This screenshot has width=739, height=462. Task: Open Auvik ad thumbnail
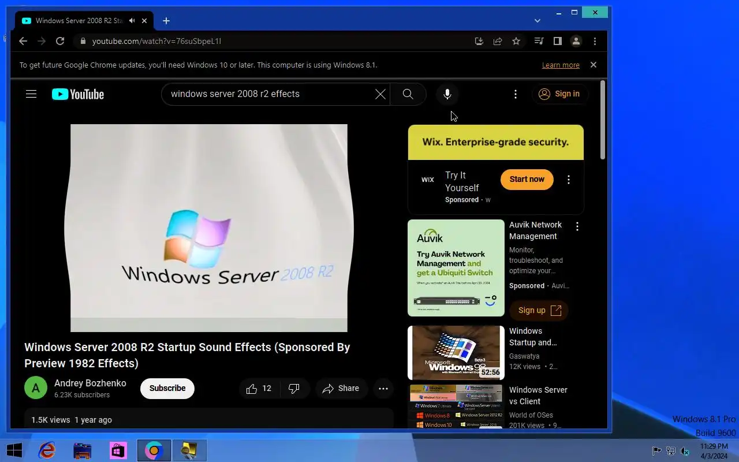[456, 268]
